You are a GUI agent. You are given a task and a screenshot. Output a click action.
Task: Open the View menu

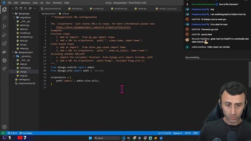35,3
